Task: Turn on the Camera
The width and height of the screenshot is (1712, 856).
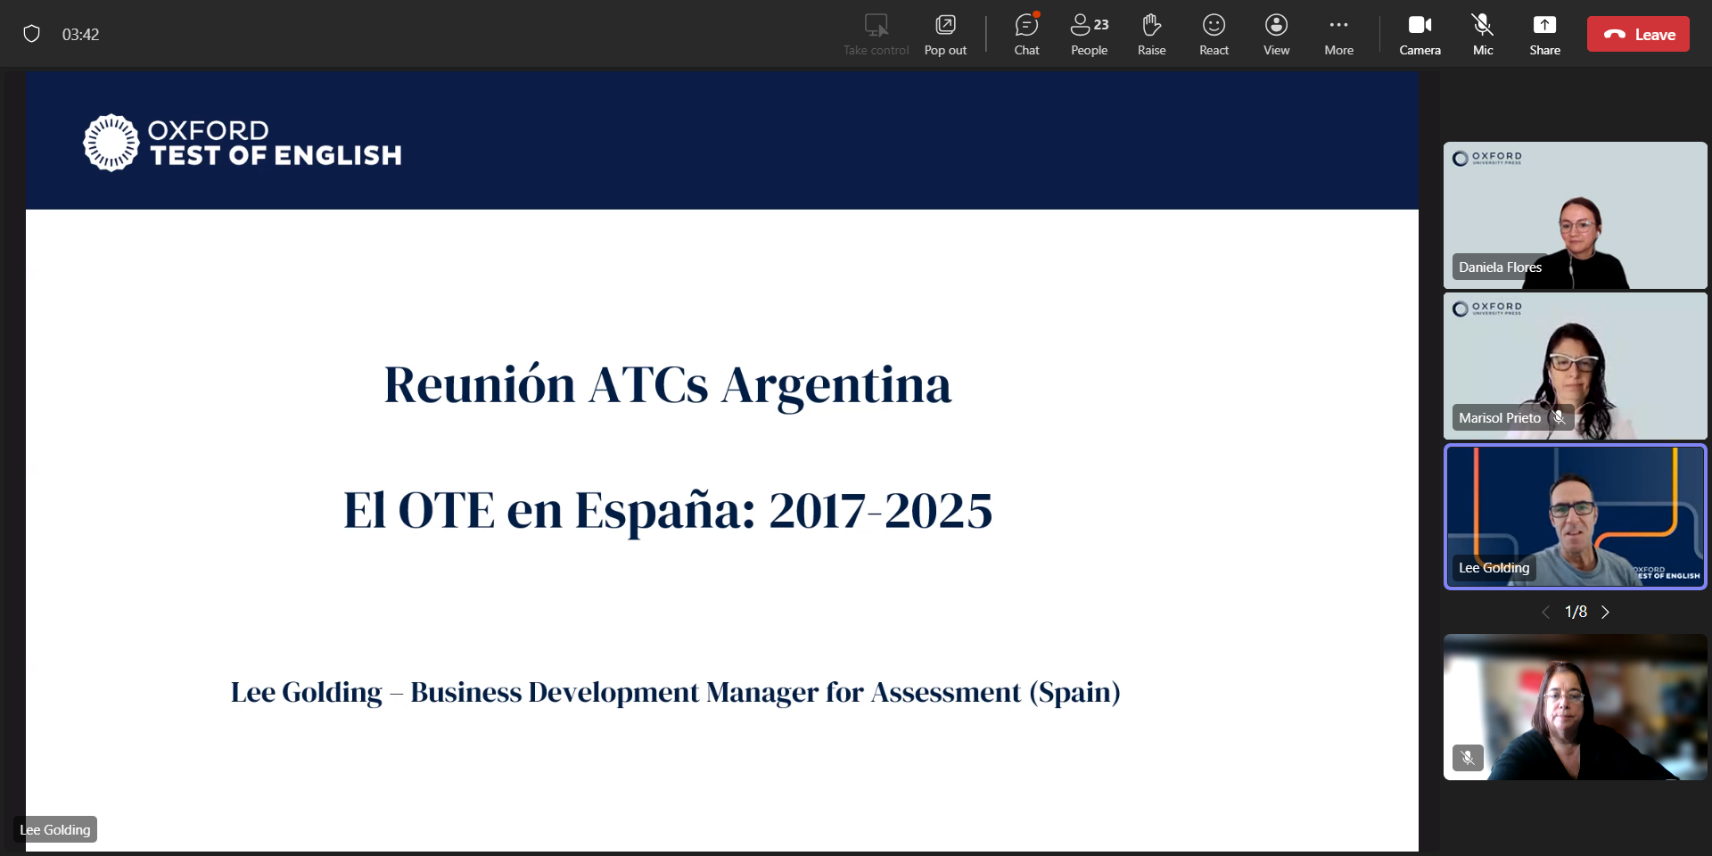Action: click(1420, 35)
